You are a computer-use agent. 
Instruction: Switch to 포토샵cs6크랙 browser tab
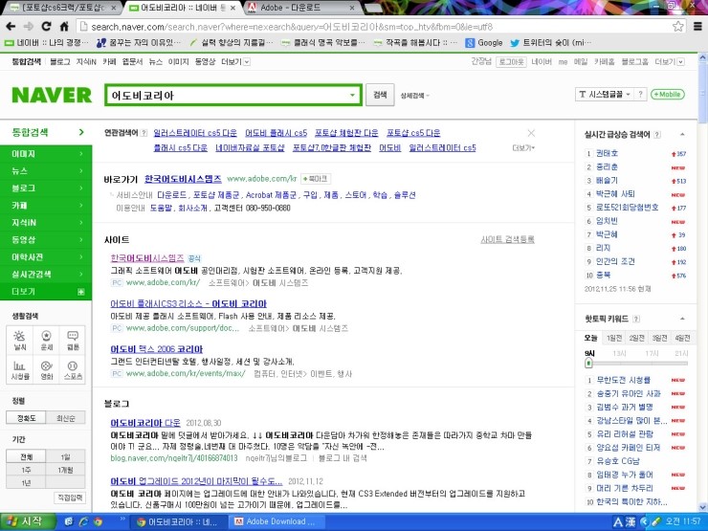[x=62, y=8]
